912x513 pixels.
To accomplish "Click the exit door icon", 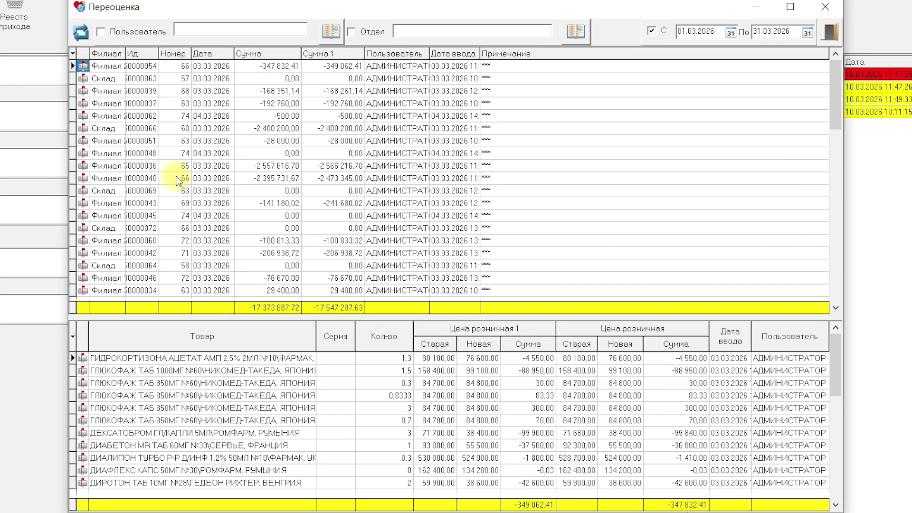I will pyautogui.click(x=830, y=32).
